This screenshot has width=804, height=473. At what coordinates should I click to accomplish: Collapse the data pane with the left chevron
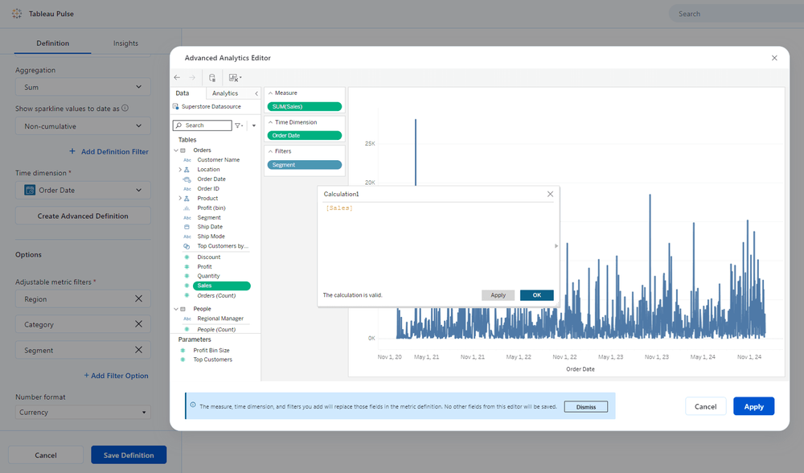(256, 93)
